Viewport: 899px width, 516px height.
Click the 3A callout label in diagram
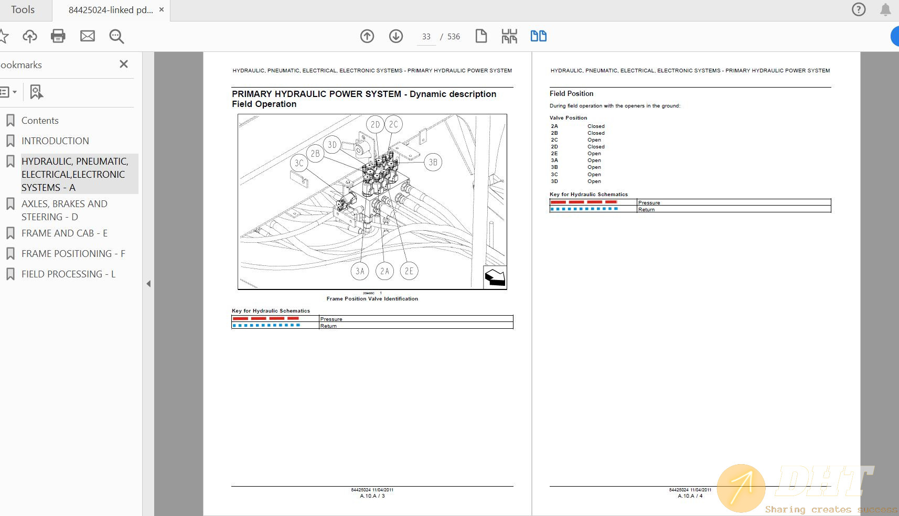(360, 271)
